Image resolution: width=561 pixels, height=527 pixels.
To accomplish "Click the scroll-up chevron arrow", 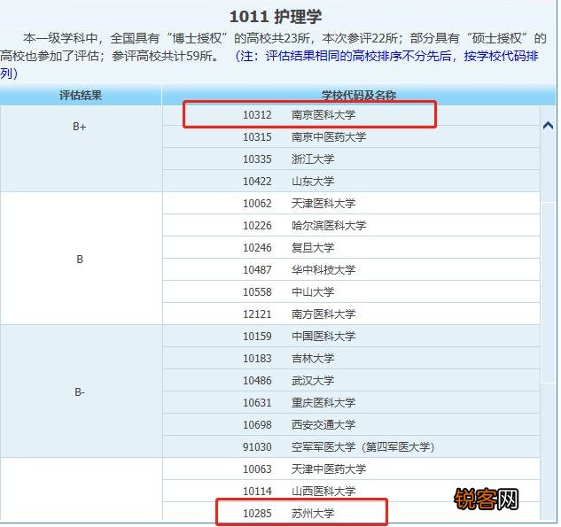I will point(548,126).
